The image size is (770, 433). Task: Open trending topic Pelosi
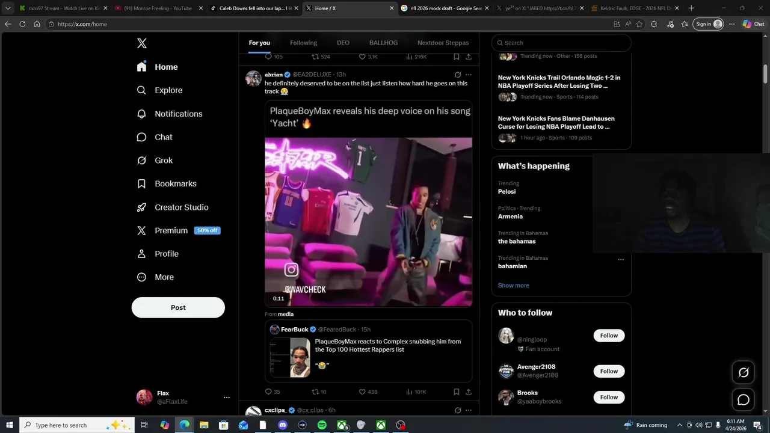[507, 191]
